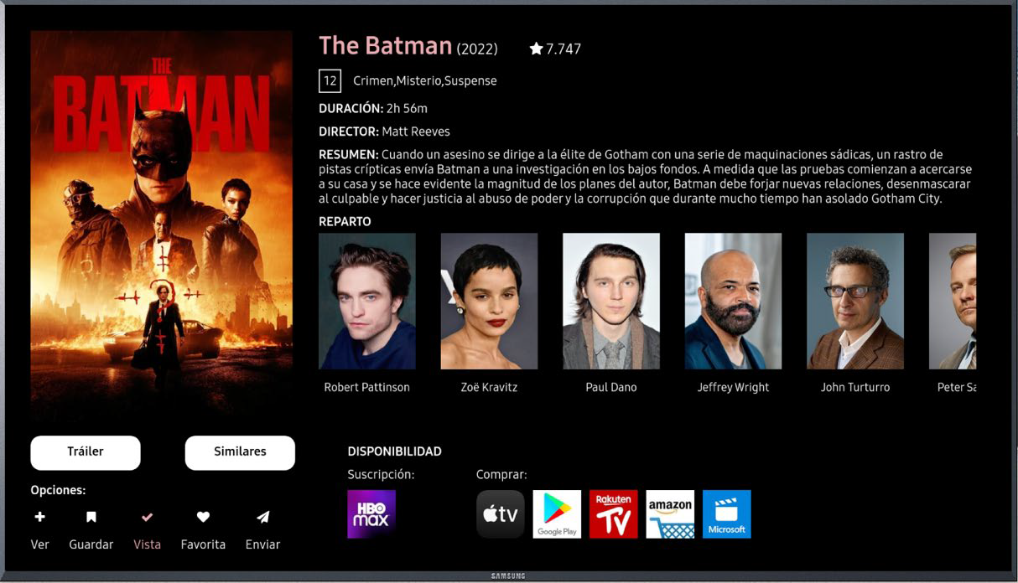
Task: Click The Batman movie poster
Action: click(x=162, y=226)
